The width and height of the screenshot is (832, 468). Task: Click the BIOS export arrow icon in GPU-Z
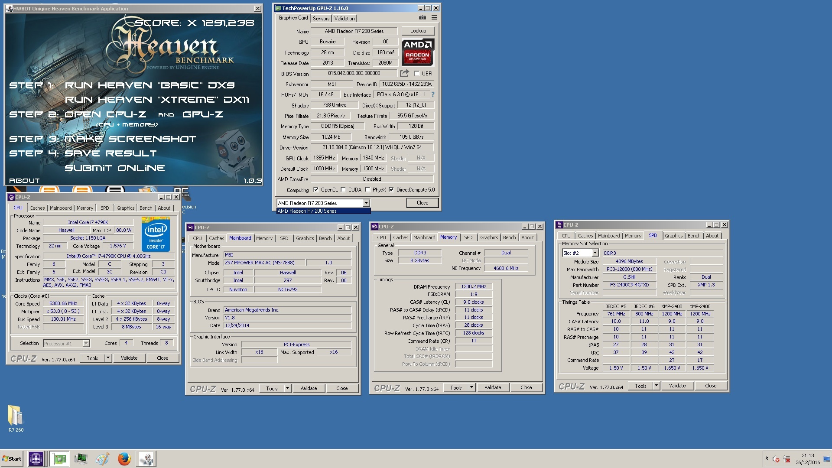(404, 73)
